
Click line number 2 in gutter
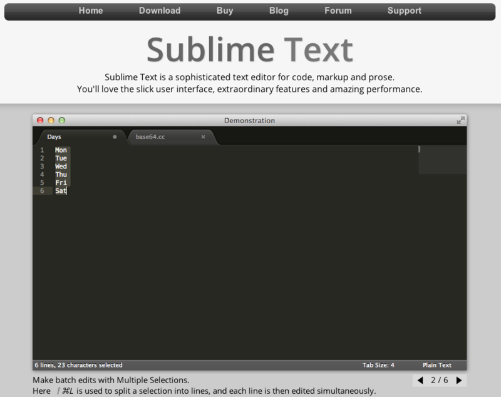42,158
